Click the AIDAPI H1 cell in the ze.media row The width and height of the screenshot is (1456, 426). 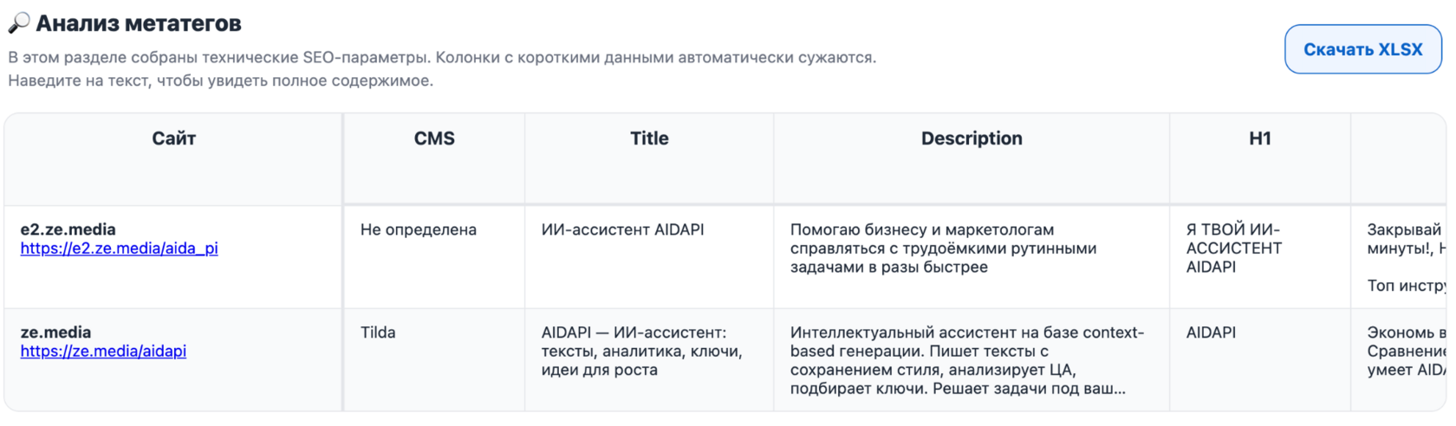pyautogui.click(x=1211, y=332)
